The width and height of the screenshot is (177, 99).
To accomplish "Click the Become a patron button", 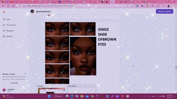I will pos(165,12).
